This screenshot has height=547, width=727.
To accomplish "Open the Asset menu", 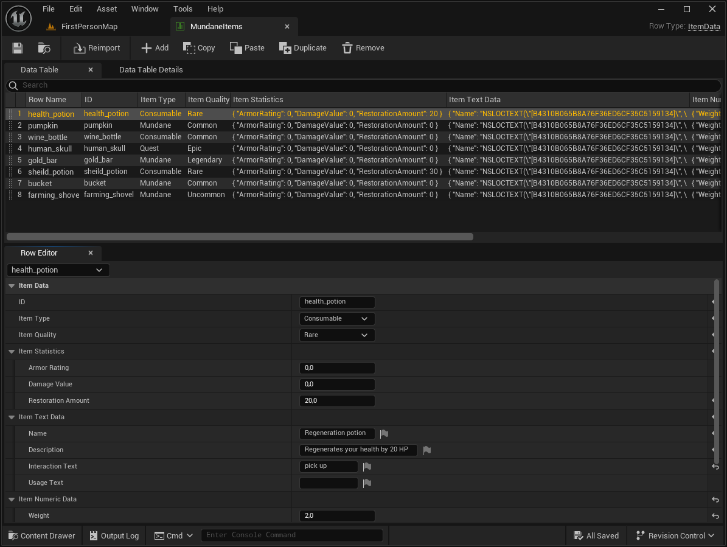I will click(x=107, y=9).
